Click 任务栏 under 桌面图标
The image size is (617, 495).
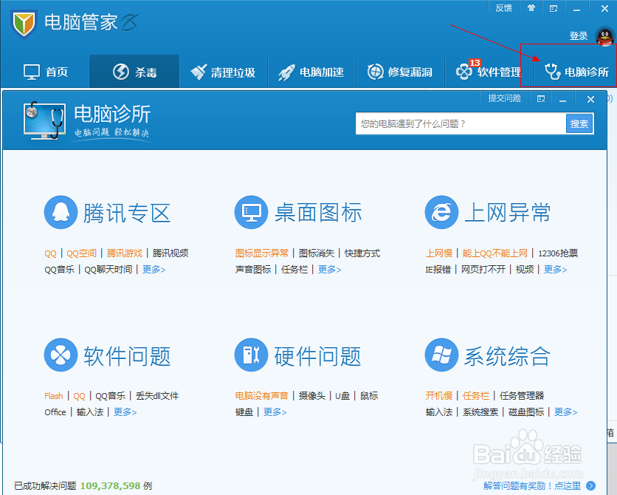(294, 270)
